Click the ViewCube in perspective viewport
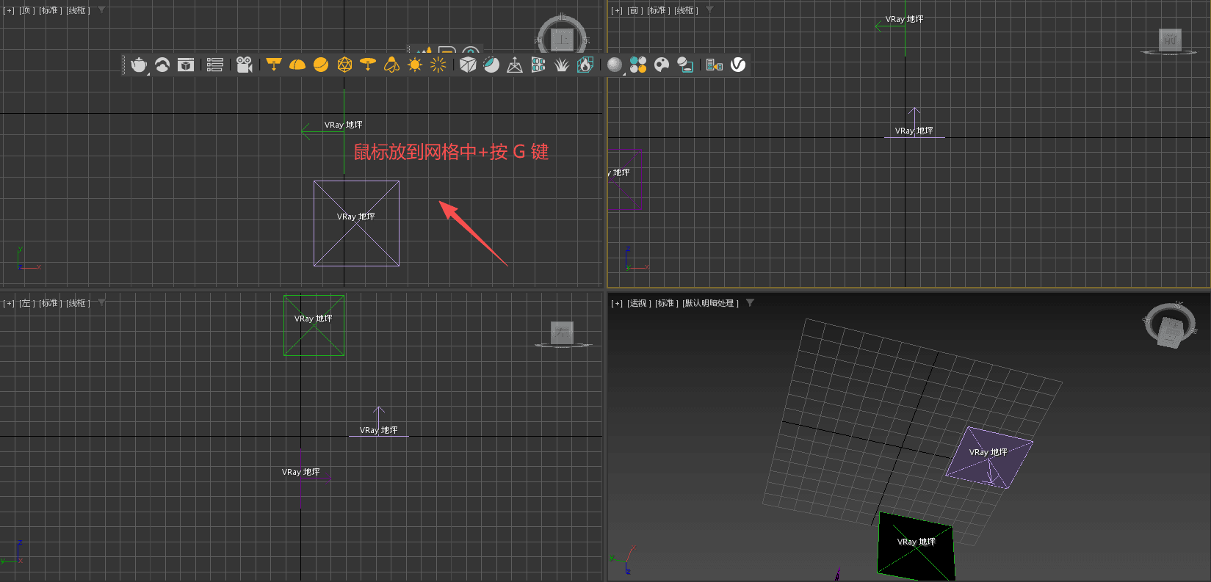This screenshot has height=582, width=1211. [1170, 325]
